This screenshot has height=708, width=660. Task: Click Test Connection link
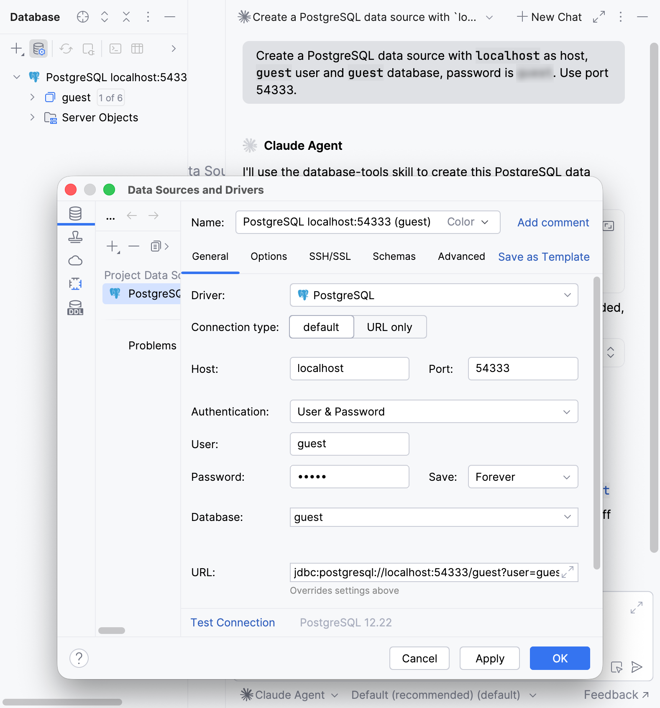(x=233, y=623)
